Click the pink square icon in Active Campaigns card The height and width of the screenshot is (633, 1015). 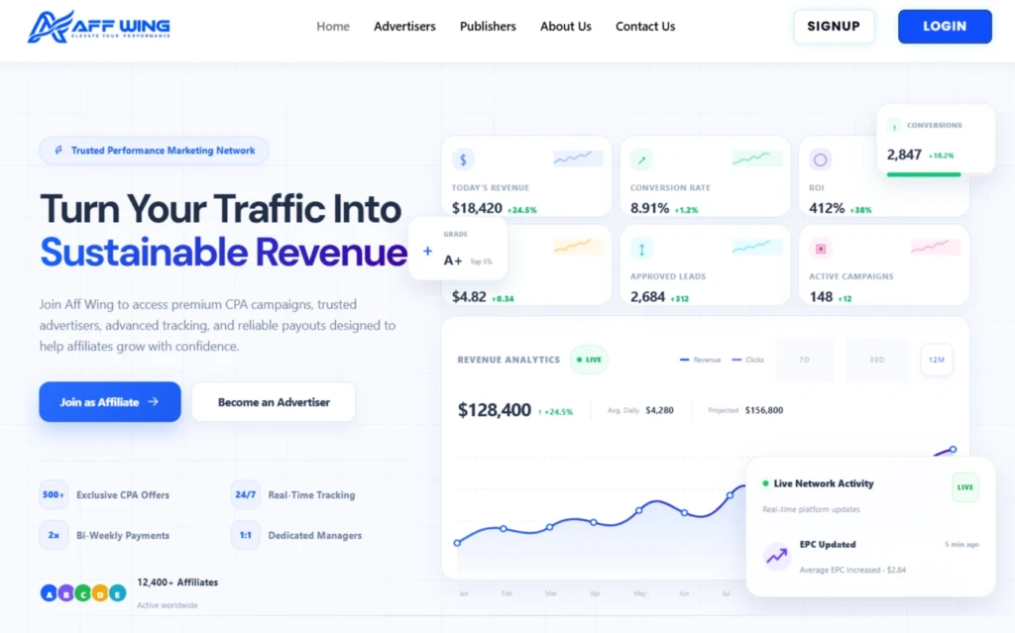coord(820,249)
